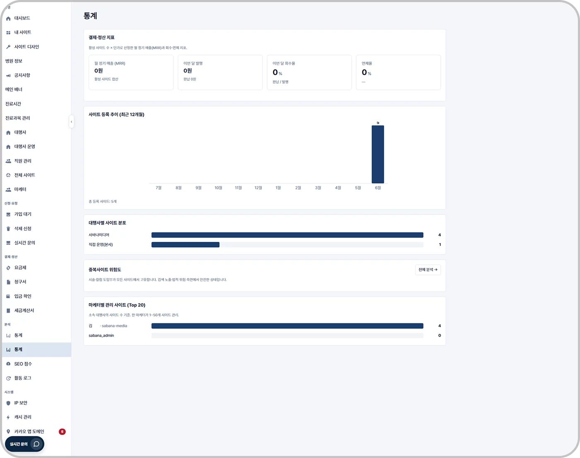This screenshot has width=580, height=458.
Task: Collapse the sidebar with the chevron handle
Action: click(71, 122)
